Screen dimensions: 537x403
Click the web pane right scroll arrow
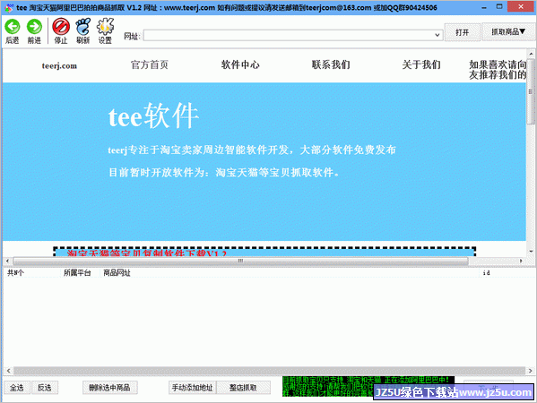coord(521,261)
